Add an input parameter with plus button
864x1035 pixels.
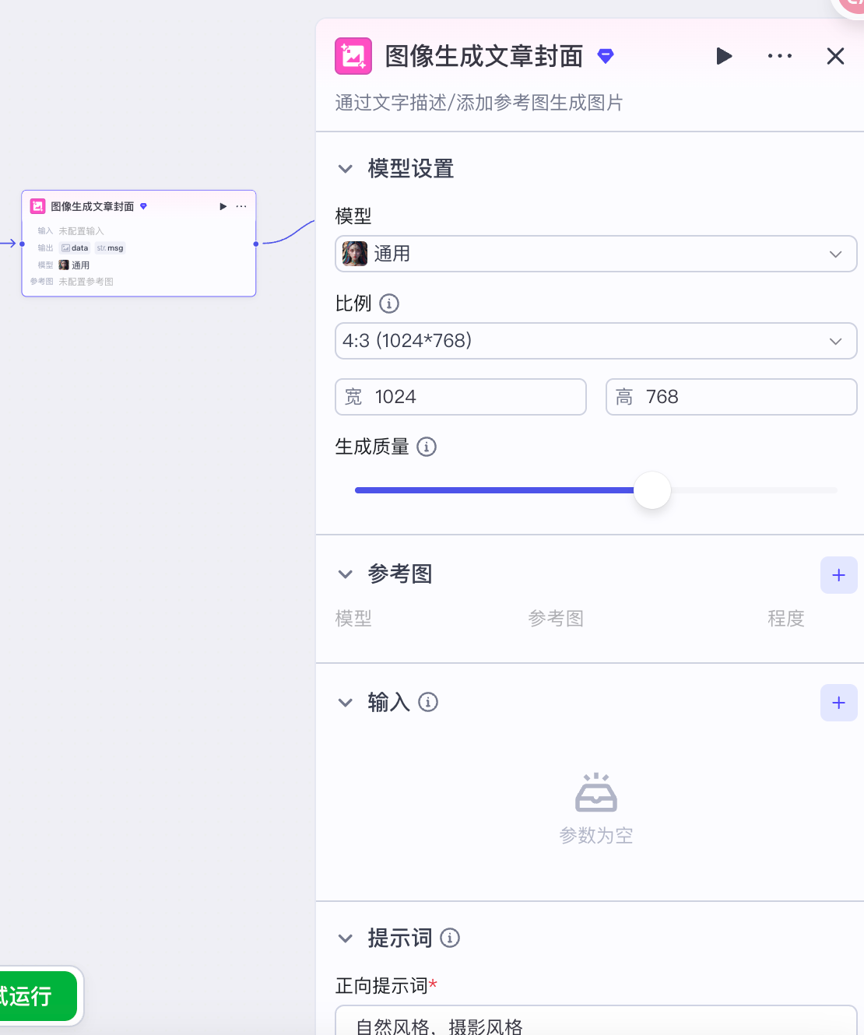(x=838, y=703)
